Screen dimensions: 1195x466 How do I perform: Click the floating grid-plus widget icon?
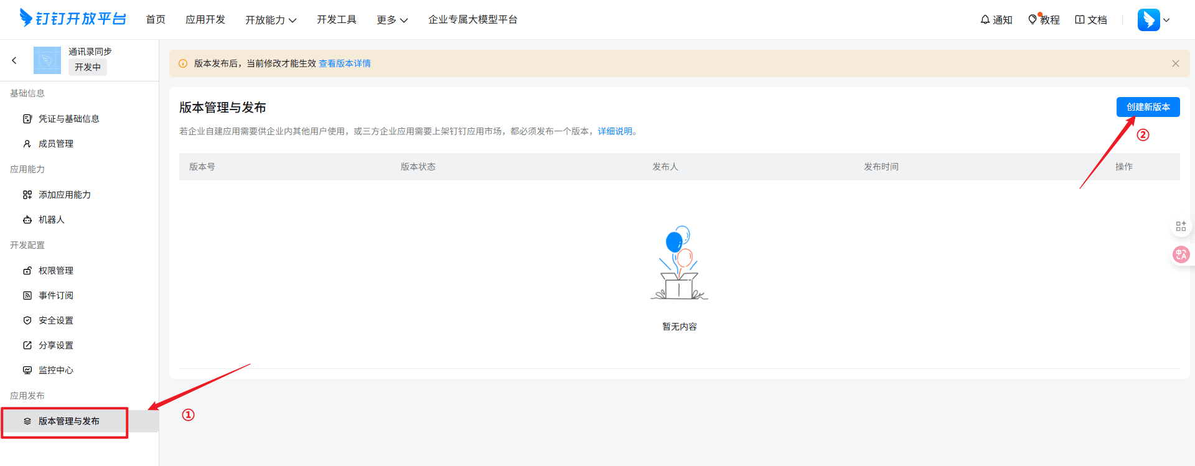pyautogui.click(x=1181, y=226)
